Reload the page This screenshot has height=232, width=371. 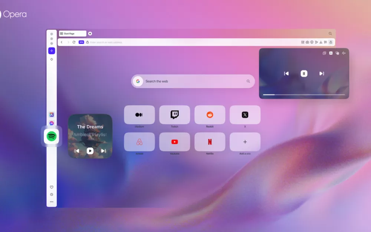[74, 42]
